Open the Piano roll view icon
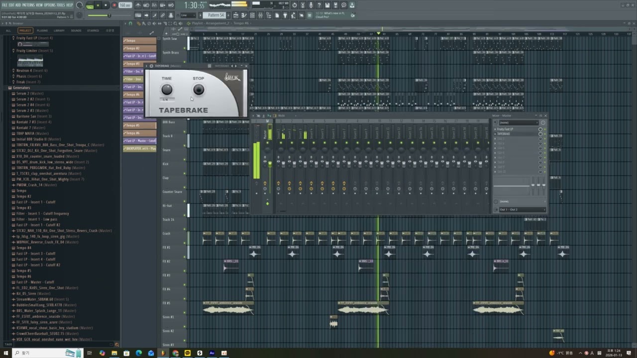 244,15
